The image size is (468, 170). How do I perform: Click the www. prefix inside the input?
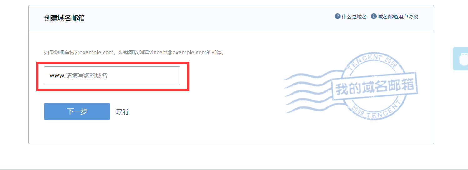tap(58, 75)
